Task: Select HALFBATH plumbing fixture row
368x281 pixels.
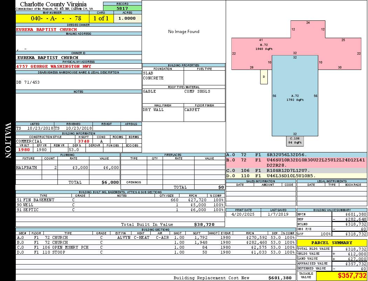Action: pyautogui.click(x=68, y=168)
